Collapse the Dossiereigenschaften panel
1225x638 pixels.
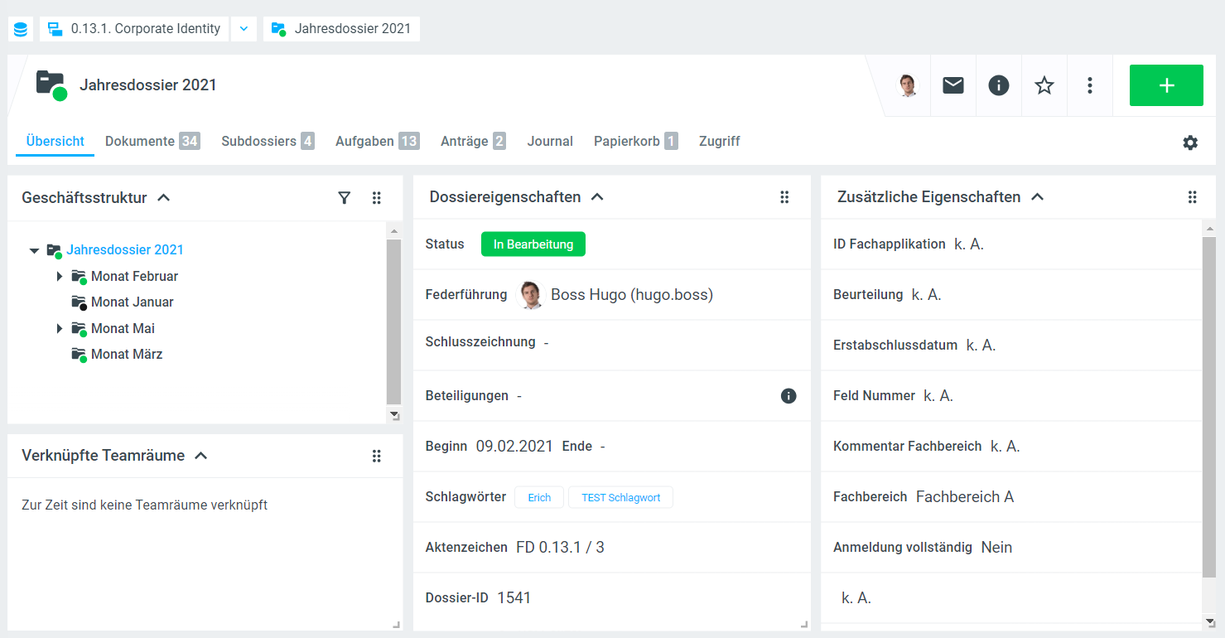click(597, 197)
